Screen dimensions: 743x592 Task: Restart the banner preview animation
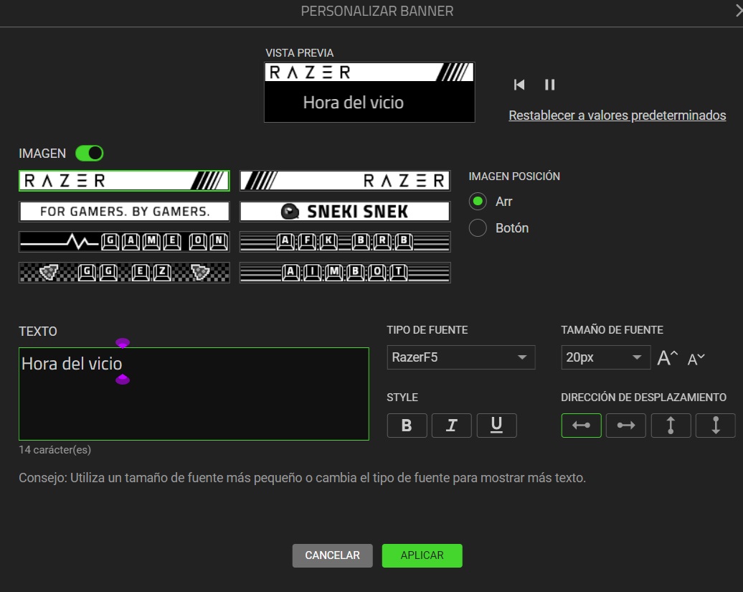click(x=519, y=85)
